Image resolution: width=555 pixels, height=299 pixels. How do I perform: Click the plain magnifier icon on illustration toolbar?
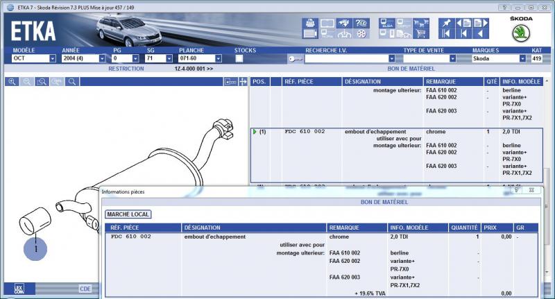coord(72,82)
